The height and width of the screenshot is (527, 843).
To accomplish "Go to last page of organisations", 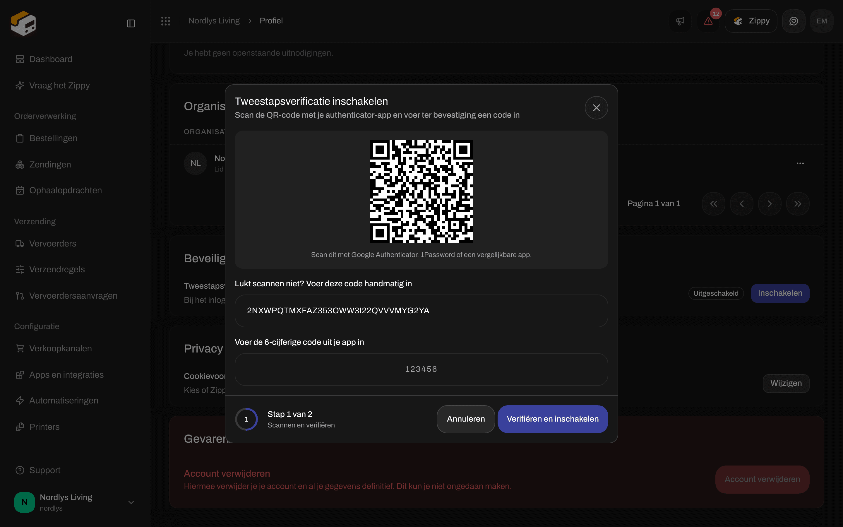I will 798,204.
